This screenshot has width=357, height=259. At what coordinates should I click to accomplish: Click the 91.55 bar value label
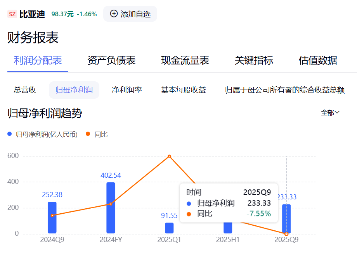point(169,216)
